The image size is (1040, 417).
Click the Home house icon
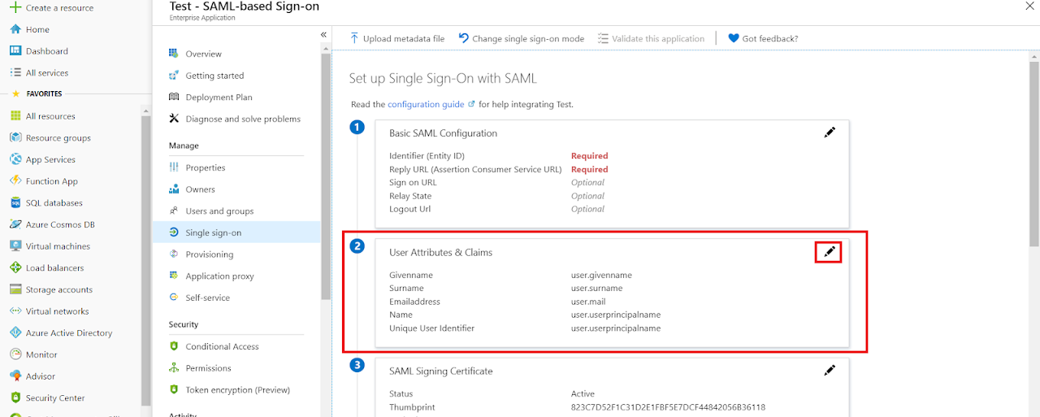click(x=15, y=29)
